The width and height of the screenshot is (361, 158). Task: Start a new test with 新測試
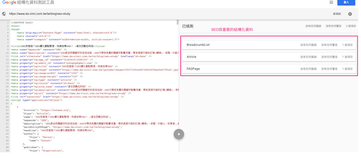pyautogui.click(x=337, y=14)
